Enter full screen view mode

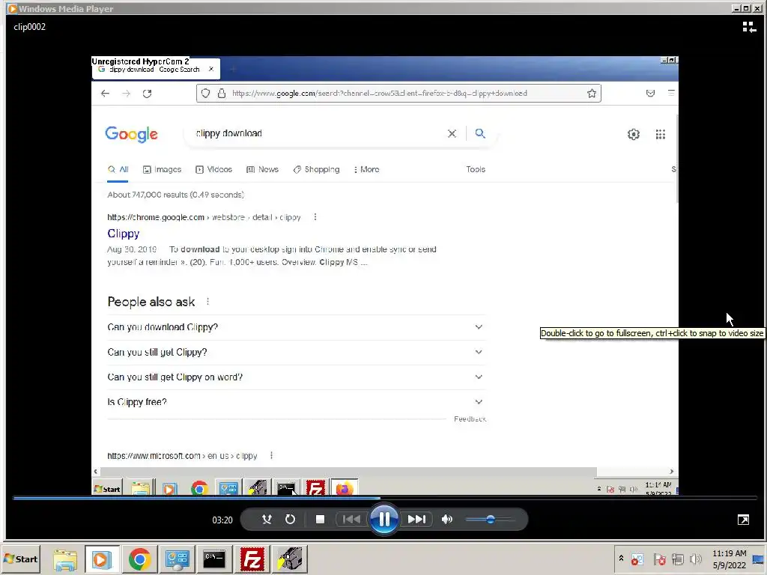coord(743,520)
